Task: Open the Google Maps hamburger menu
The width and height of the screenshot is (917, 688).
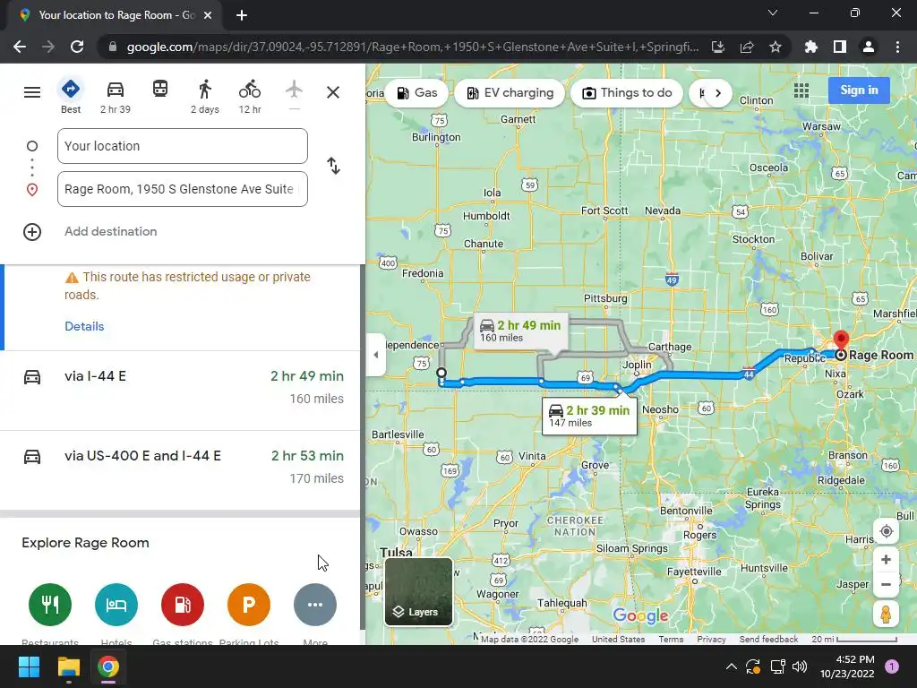Action: pyautogui.click(x=32, y=92)
